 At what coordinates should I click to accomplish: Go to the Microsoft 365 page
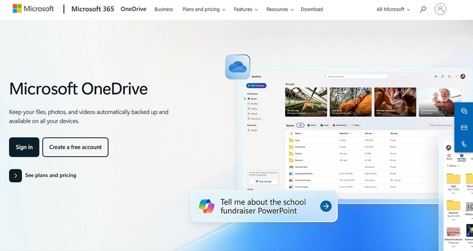[x=93, y=9]
